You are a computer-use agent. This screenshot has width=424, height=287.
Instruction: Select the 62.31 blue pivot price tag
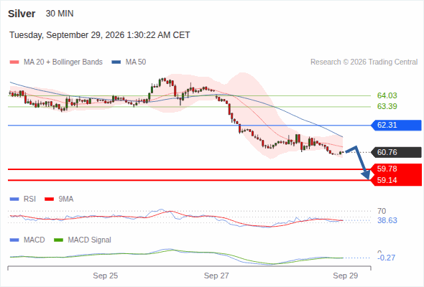coord(396,126)
